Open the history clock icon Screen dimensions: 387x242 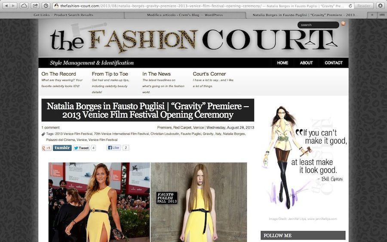(x=46, y=6)
